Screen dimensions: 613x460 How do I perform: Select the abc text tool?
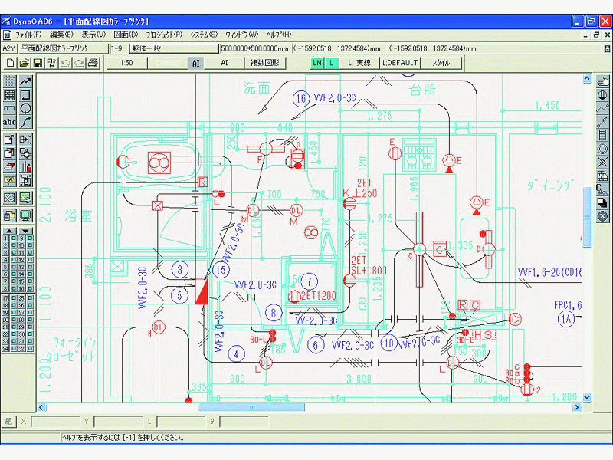pyautogui.click(x=9, y=122)
